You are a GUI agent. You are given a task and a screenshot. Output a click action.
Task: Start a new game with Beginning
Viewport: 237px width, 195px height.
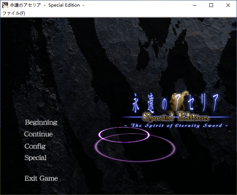click(x=41, y=122)
